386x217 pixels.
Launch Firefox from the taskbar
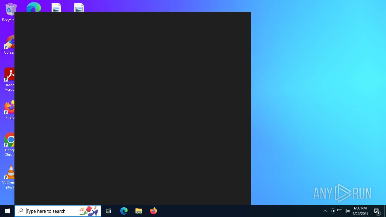[153, 211]
